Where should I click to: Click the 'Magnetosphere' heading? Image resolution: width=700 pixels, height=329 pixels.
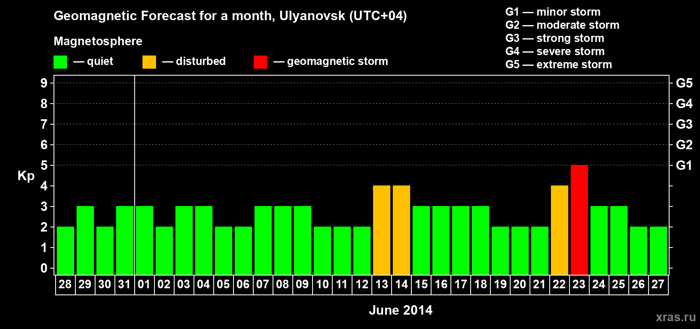pos(98,42)
